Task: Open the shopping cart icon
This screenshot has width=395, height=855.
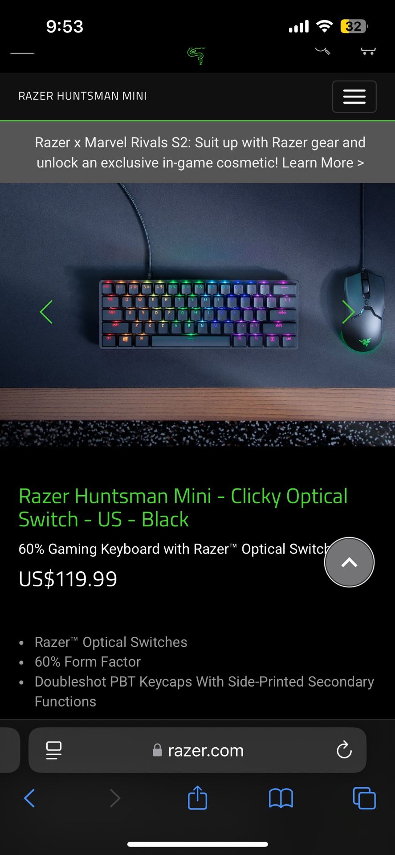Action: (x=368, y=51)
